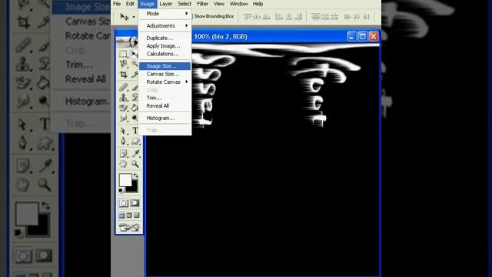The width and height of the screenshot is (492, 277).
Task: Open Move tool preset picker arrow
Action: click(134, 17)
